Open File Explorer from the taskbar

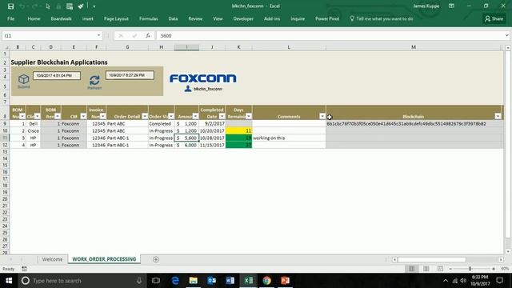pyautogui.click(x=194, y=281)
